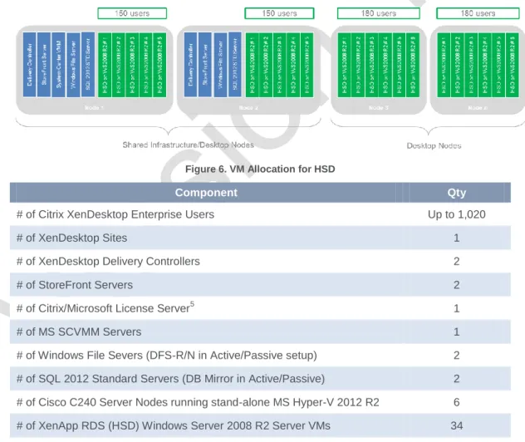Click quantity 34 in the XenApp RDS row
The height and width of the screenshot is (442, 525).
457,425
